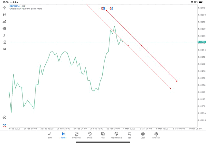Switch to the ราคา (Quotes) tab
Image resolution: width=206 pixels, height=144 pixels.
(x=50, y=135)
